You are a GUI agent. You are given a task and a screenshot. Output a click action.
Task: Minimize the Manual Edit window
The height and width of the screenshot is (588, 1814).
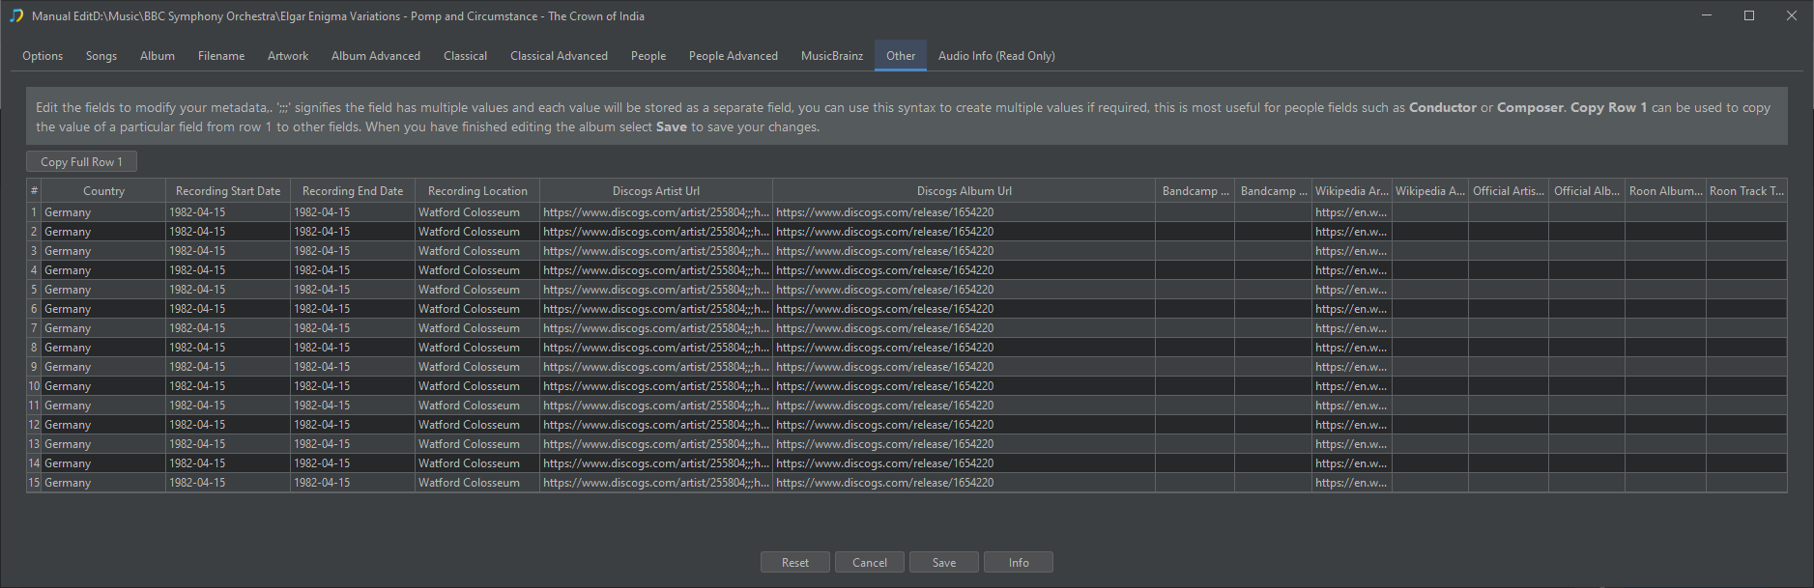1707,15
